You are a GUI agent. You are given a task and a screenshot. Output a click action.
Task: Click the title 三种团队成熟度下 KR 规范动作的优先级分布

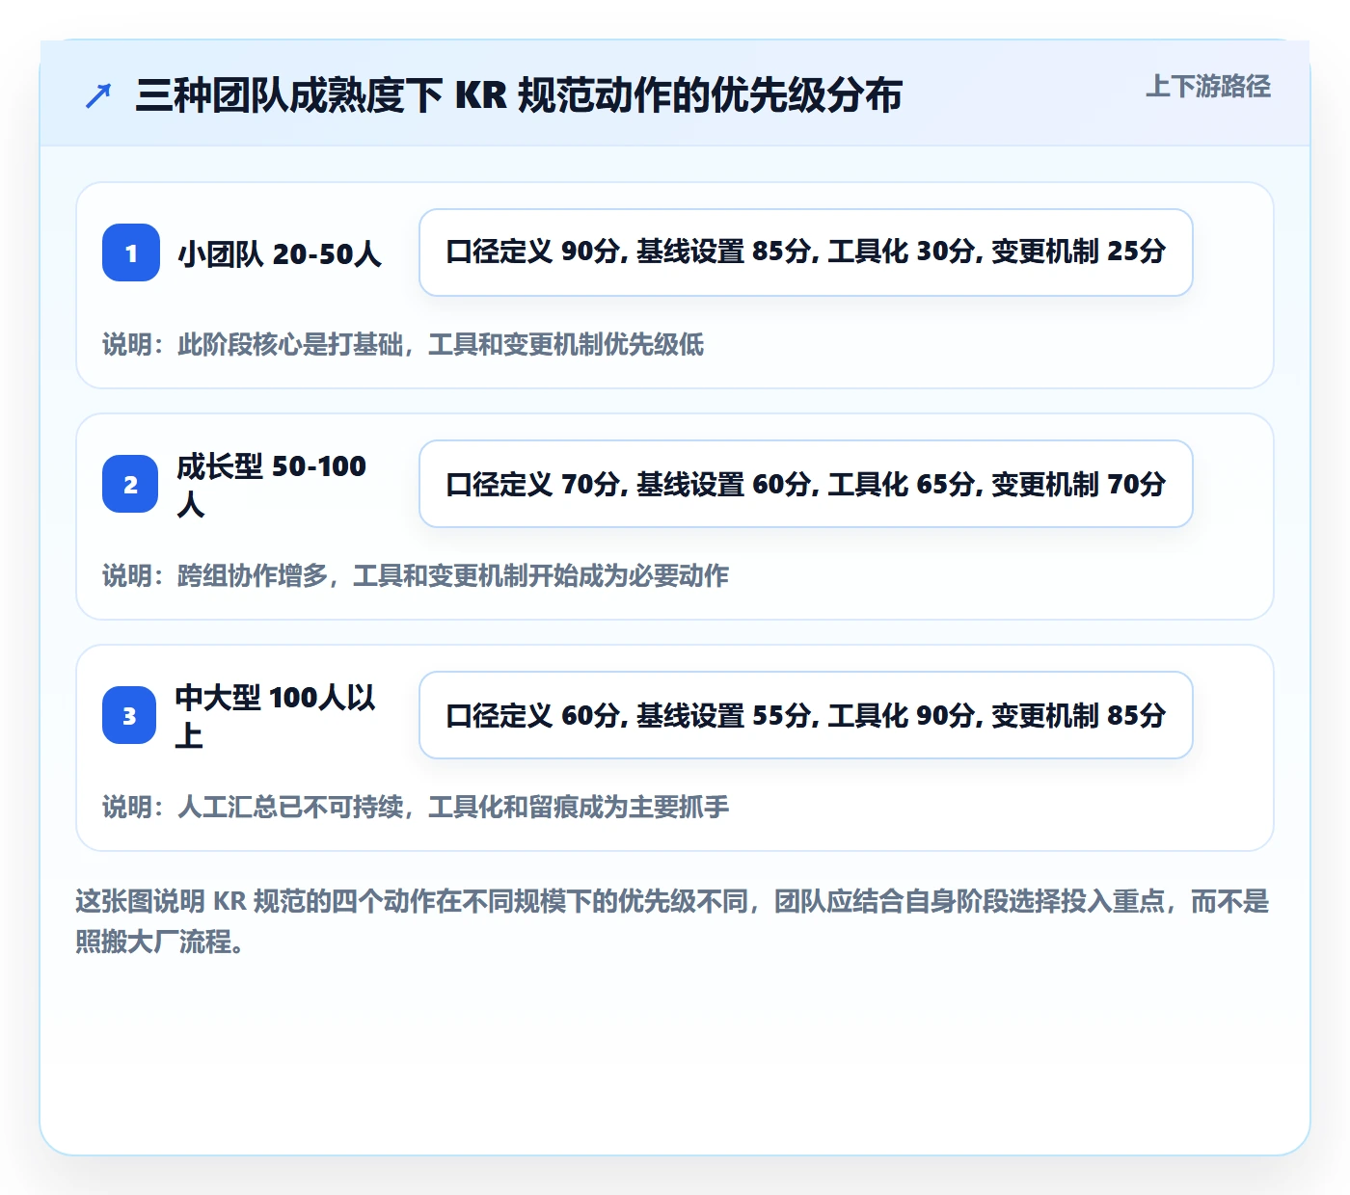[519, 95]
